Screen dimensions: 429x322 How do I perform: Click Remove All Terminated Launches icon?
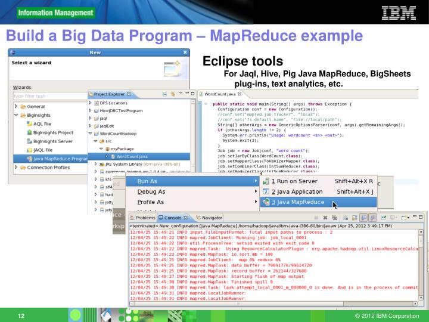click(334, 218)
